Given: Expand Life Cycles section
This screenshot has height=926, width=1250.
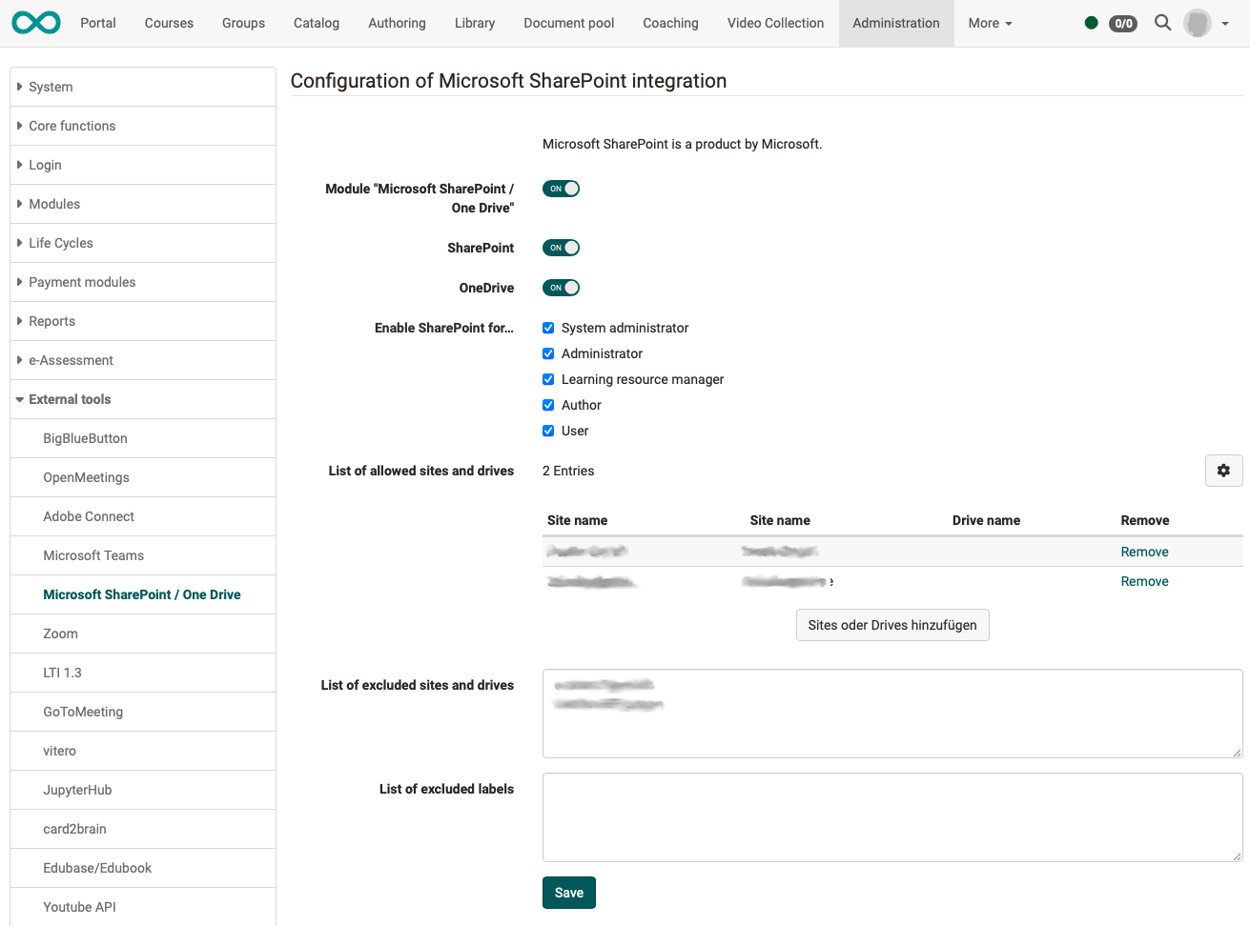Looking at the screenshot, I should pyautogui.click(x=143, y=243).
